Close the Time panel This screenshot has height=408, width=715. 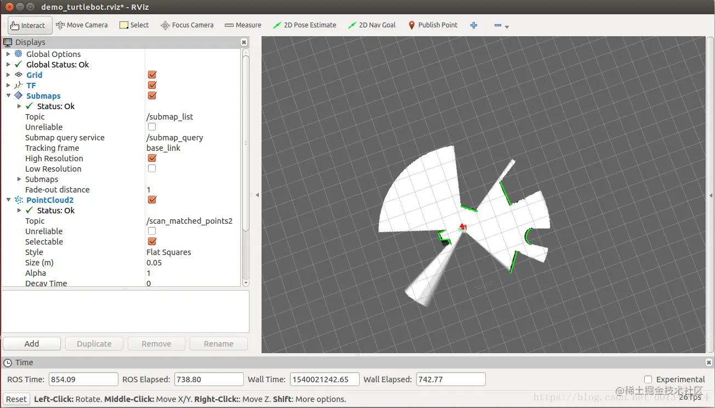[x=709, y=362]
